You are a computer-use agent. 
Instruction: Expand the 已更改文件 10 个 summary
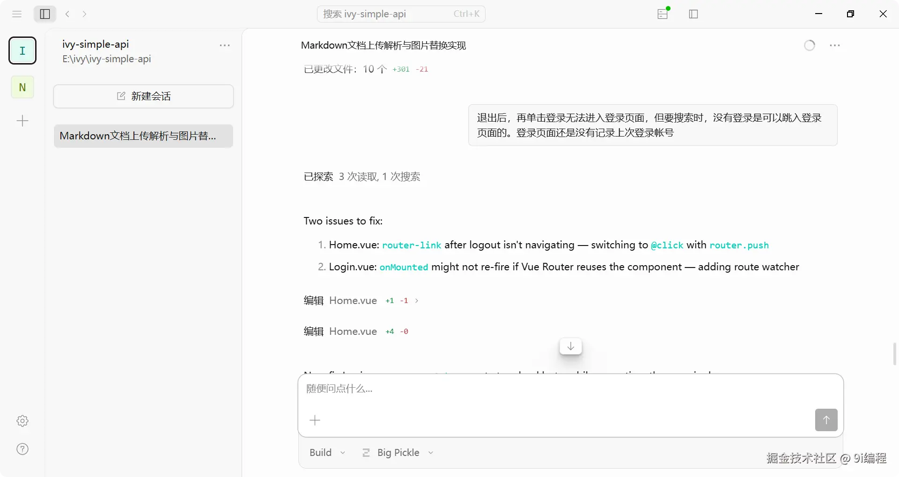point(366,69)
